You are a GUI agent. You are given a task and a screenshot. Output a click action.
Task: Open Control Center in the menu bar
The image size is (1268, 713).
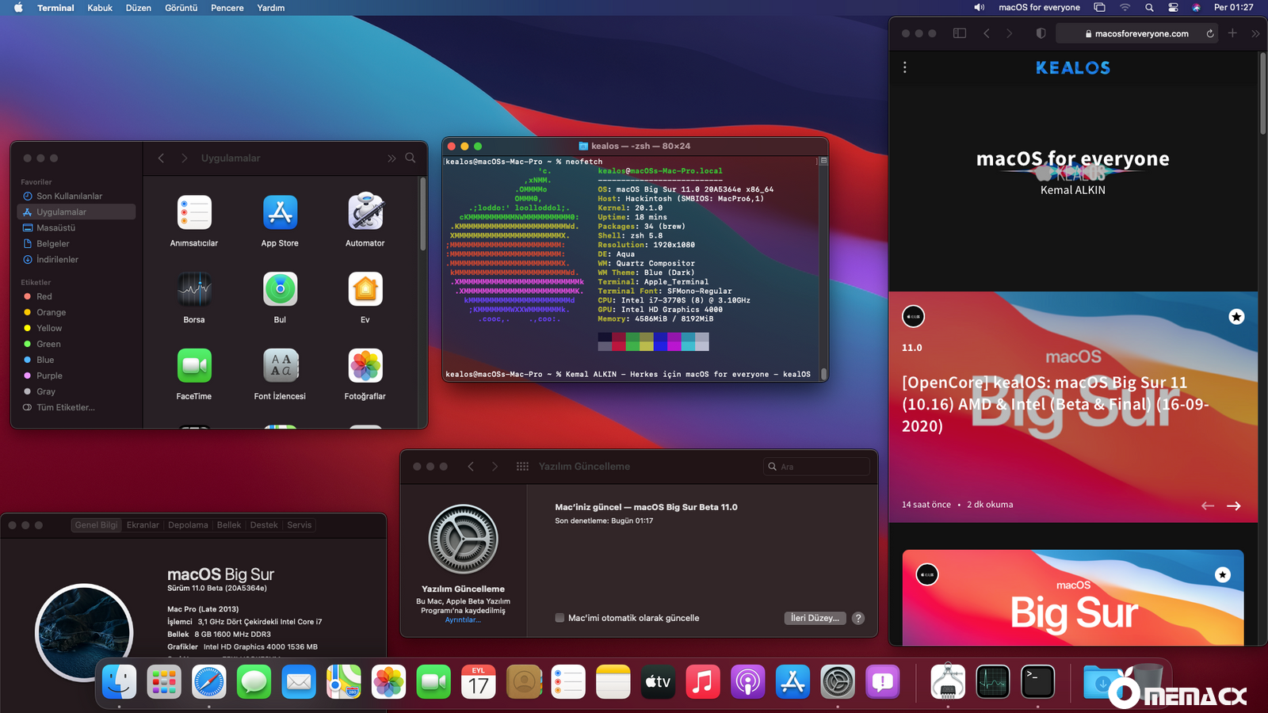point(1173,8)
